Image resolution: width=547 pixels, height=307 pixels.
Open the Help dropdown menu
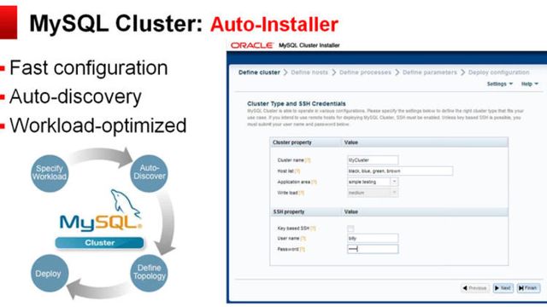click(530, 84)
